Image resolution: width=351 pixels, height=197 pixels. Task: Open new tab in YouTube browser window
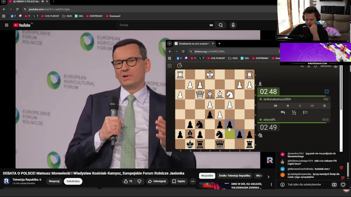coord(53,1)
